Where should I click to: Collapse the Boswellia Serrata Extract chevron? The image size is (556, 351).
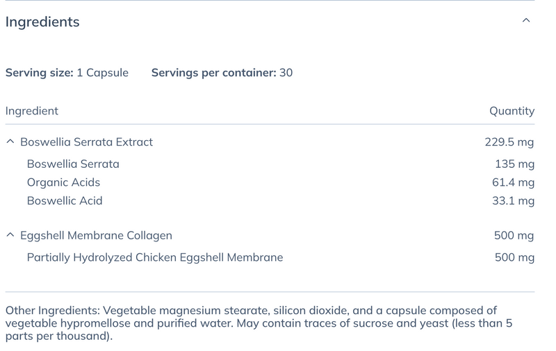(x=10, y=142)
